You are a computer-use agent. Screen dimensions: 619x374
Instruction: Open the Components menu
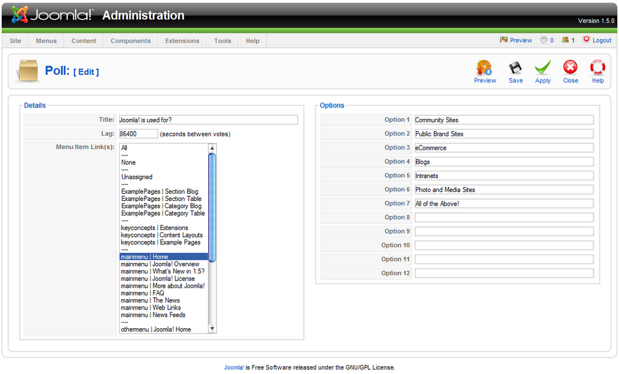[x=131, y=40]
